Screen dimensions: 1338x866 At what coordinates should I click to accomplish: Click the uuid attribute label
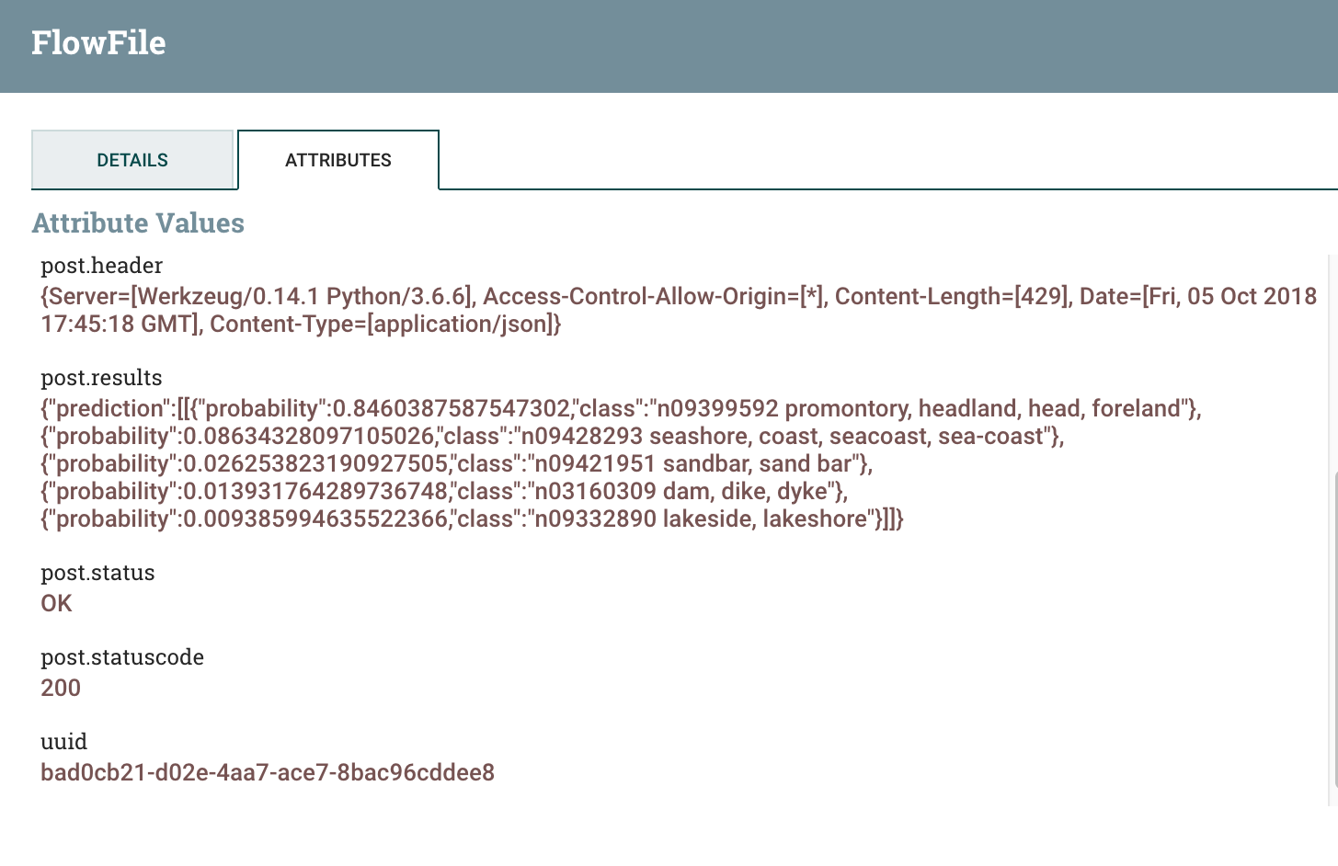[64, 741]
